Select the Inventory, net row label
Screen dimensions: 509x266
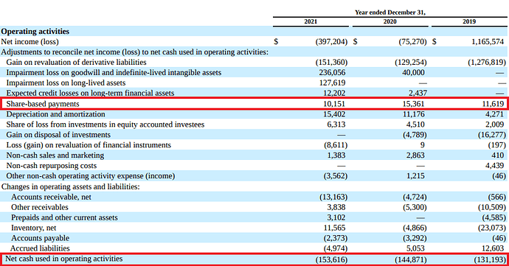point(33,228)
